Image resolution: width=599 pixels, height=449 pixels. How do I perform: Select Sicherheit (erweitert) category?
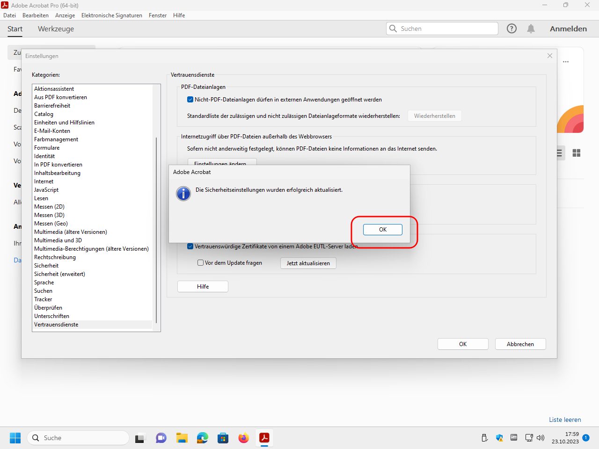coord(59,274)
